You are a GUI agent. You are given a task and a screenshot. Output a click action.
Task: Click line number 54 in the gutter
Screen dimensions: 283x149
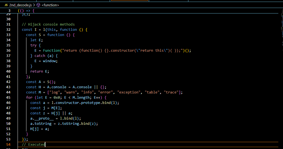coord(8,144)
